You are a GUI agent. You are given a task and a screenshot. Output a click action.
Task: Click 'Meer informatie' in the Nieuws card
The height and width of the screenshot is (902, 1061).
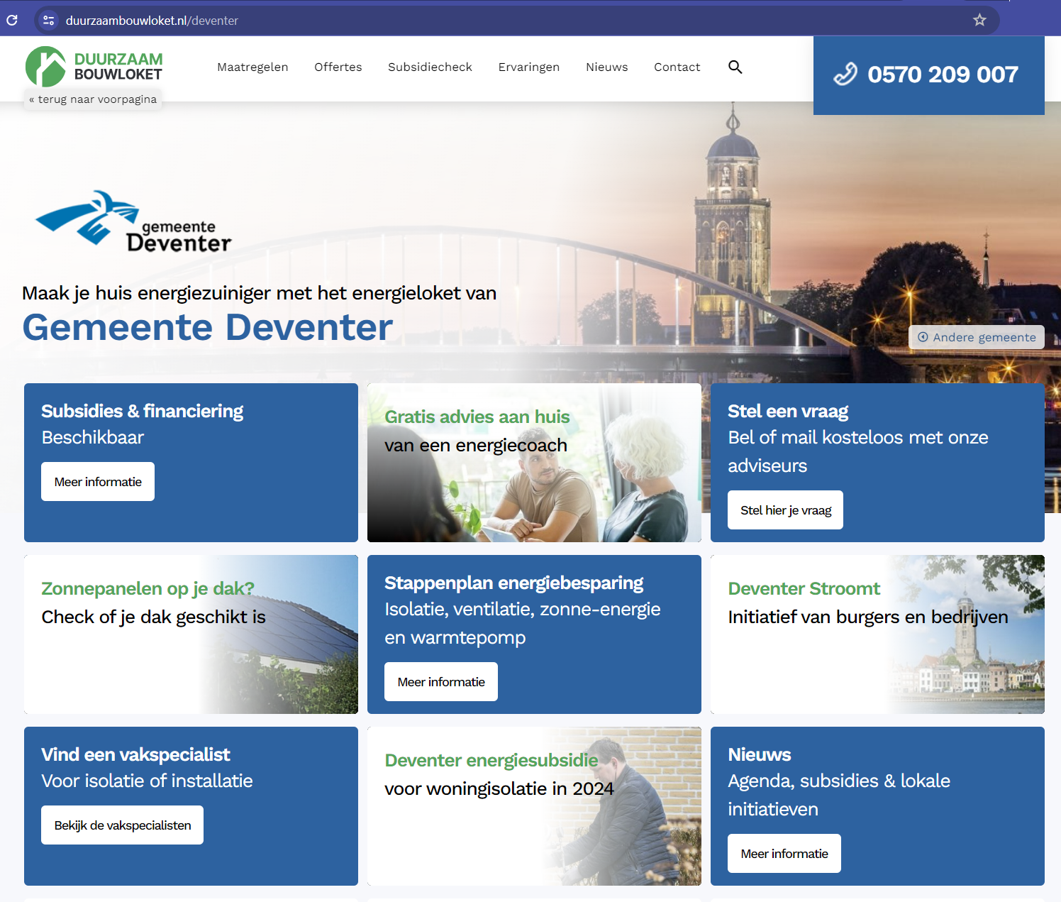pyautogui.click(x=784, y=854)
